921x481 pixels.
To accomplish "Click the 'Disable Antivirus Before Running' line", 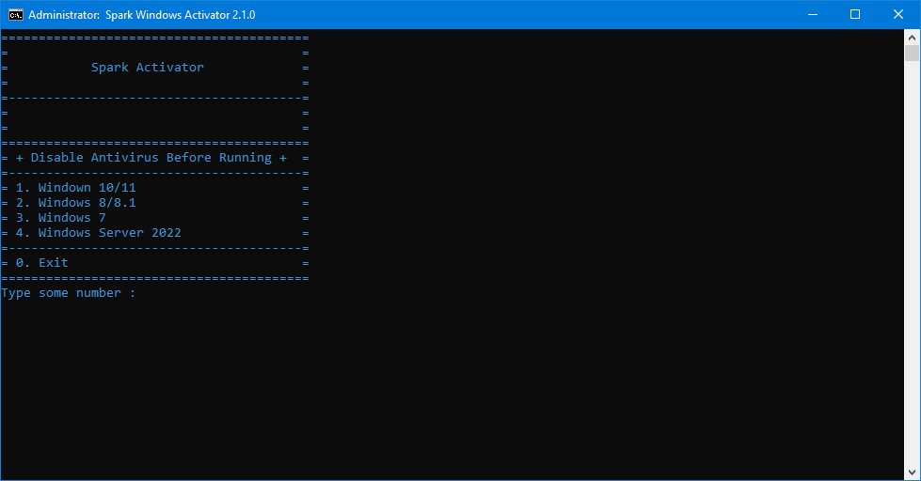I will pyautogui.click(x=151, y=158).
